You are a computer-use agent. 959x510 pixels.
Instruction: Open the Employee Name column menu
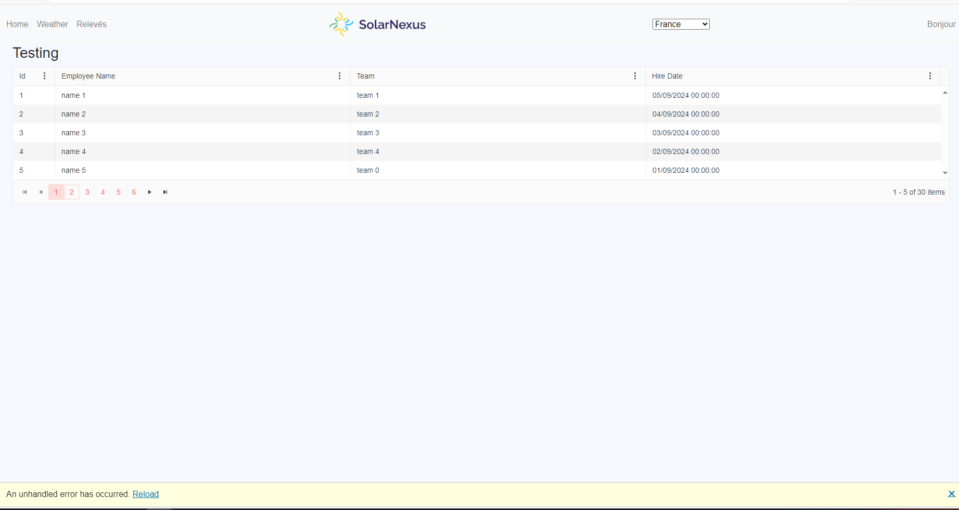(x=339, y=76)
